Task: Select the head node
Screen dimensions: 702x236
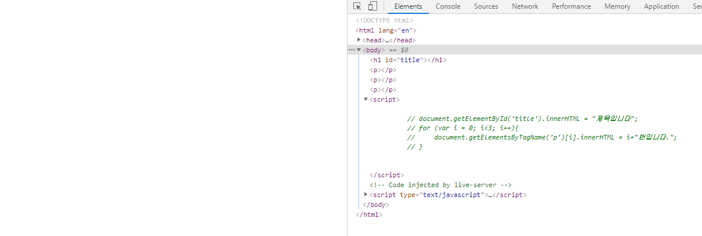Action: 389,40
